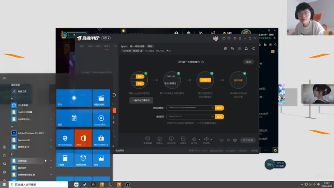Select the second scene tab
This screenshot has width=334, height=188.
(x=90, y=46)
